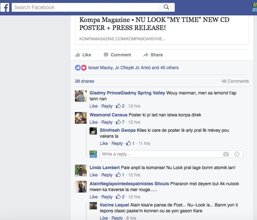This screenshot has height=220, width=257.
Task: Click the search magnifier button
Action: pos(166,7)
